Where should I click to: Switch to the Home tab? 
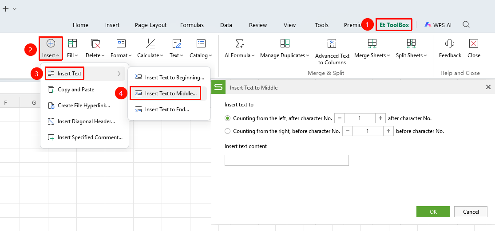coord(80,25)
